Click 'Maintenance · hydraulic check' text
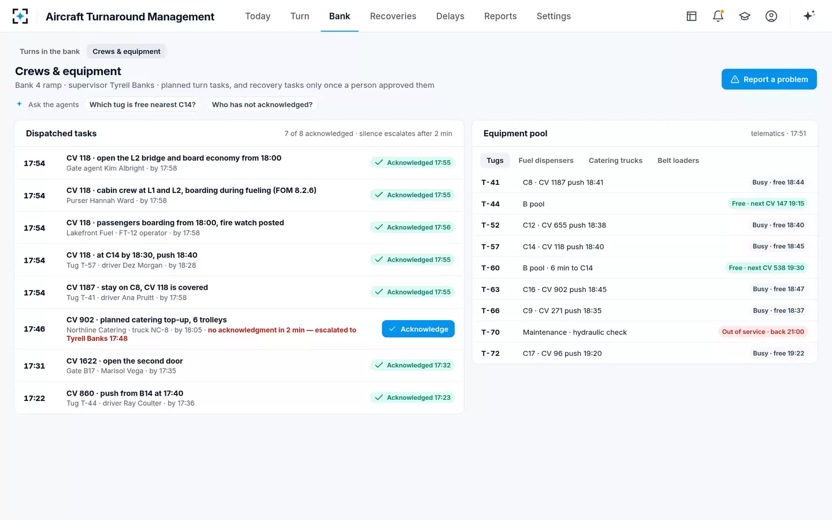This screenshot has width=832, height=520. tap(575, 332)
